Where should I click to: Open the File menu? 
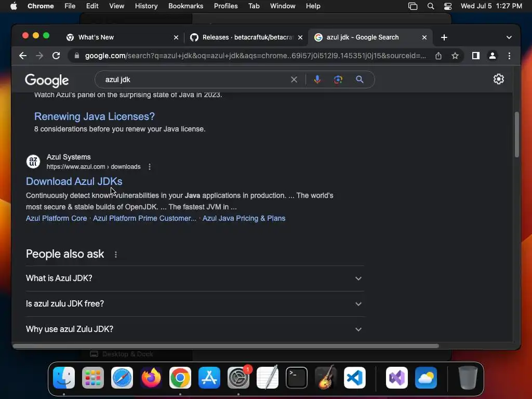pyautogui.click(x=70, y=6)
